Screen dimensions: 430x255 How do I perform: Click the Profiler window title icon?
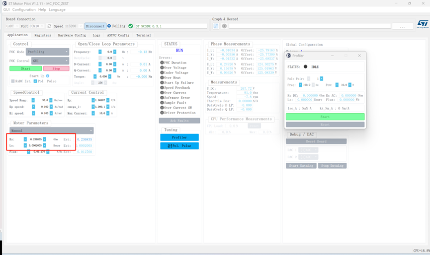[288, 56]
